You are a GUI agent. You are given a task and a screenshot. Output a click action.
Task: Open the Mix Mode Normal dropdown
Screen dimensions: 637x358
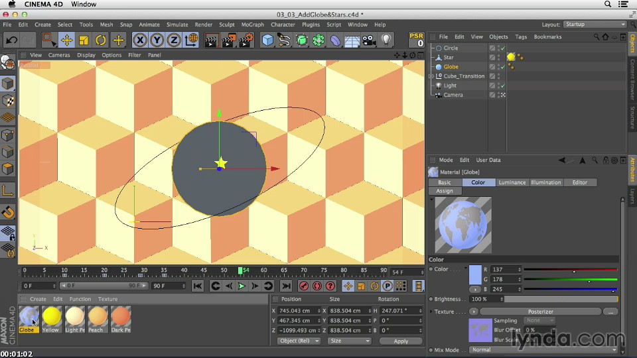click(542, 349)
